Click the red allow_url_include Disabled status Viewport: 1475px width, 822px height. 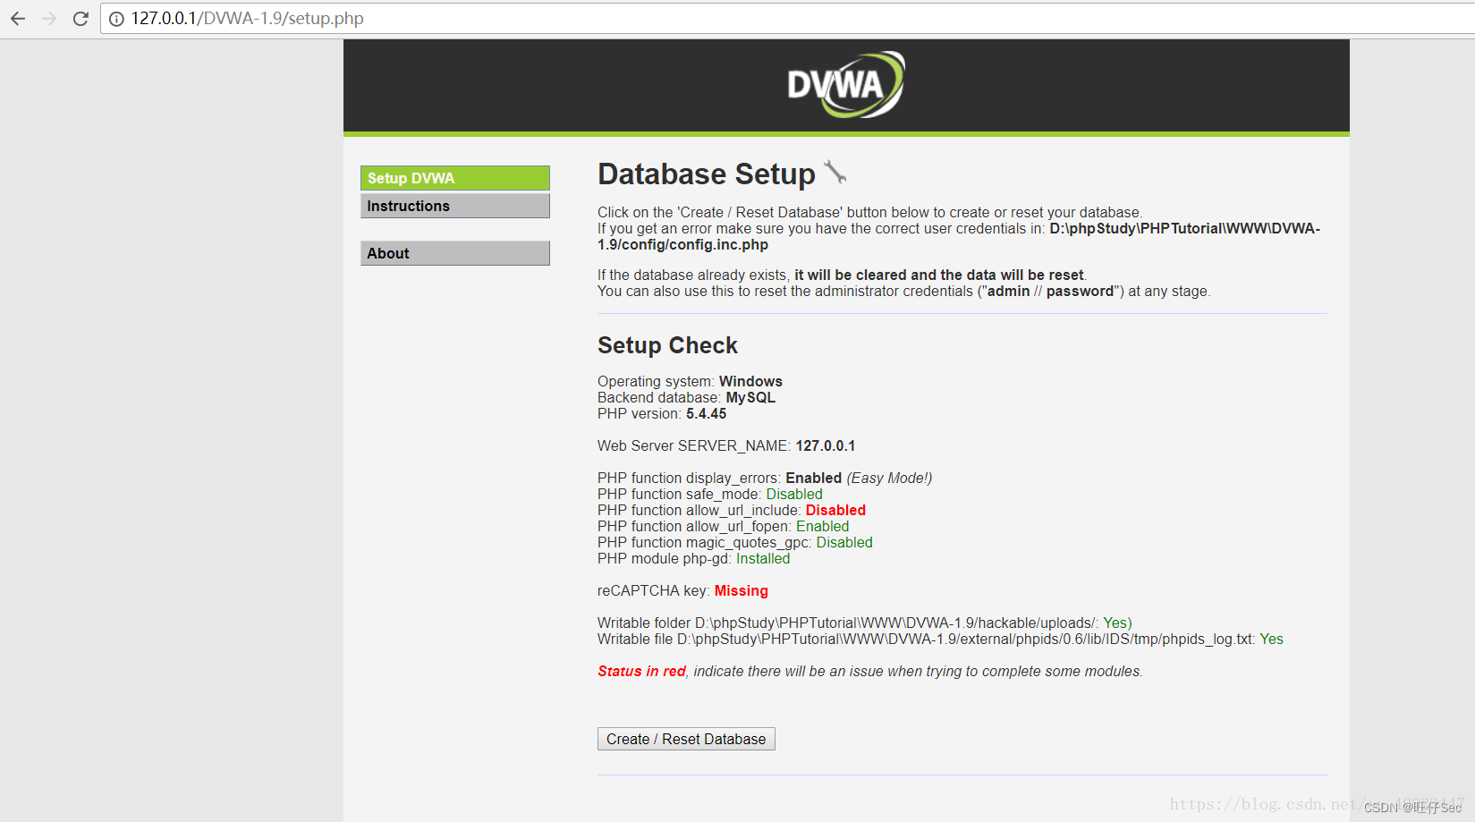pos(835,510)
